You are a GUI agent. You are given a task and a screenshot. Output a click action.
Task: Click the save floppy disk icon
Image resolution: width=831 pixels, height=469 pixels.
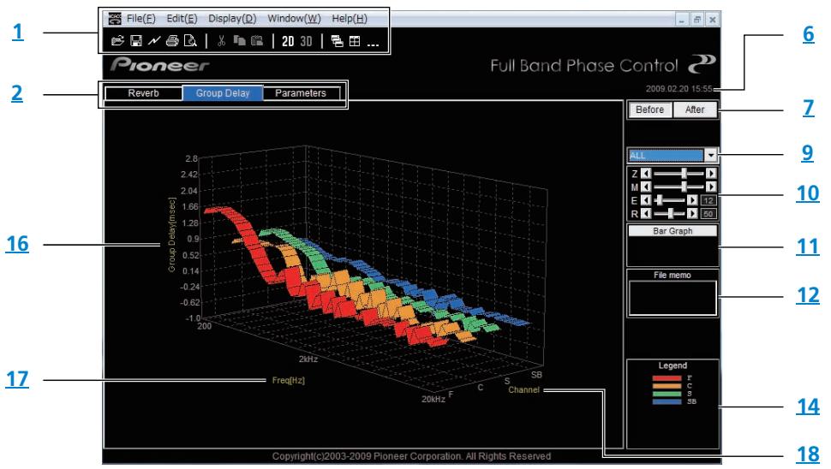[x=136, y=41]
